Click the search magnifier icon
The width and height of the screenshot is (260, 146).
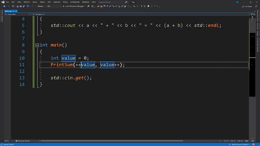pos(126,2)
